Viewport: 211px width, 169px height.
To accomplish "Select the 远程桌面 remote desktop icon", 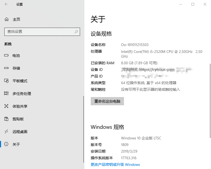I will pyautogui.click(x=6, y=131).
